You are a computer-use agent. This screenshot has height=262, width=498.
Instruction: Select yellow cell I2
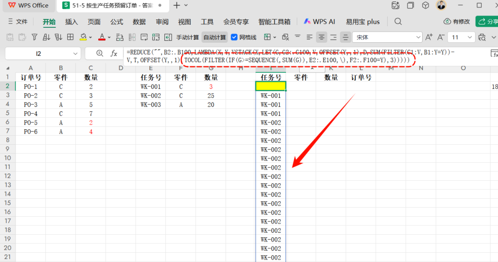point(271,86)
